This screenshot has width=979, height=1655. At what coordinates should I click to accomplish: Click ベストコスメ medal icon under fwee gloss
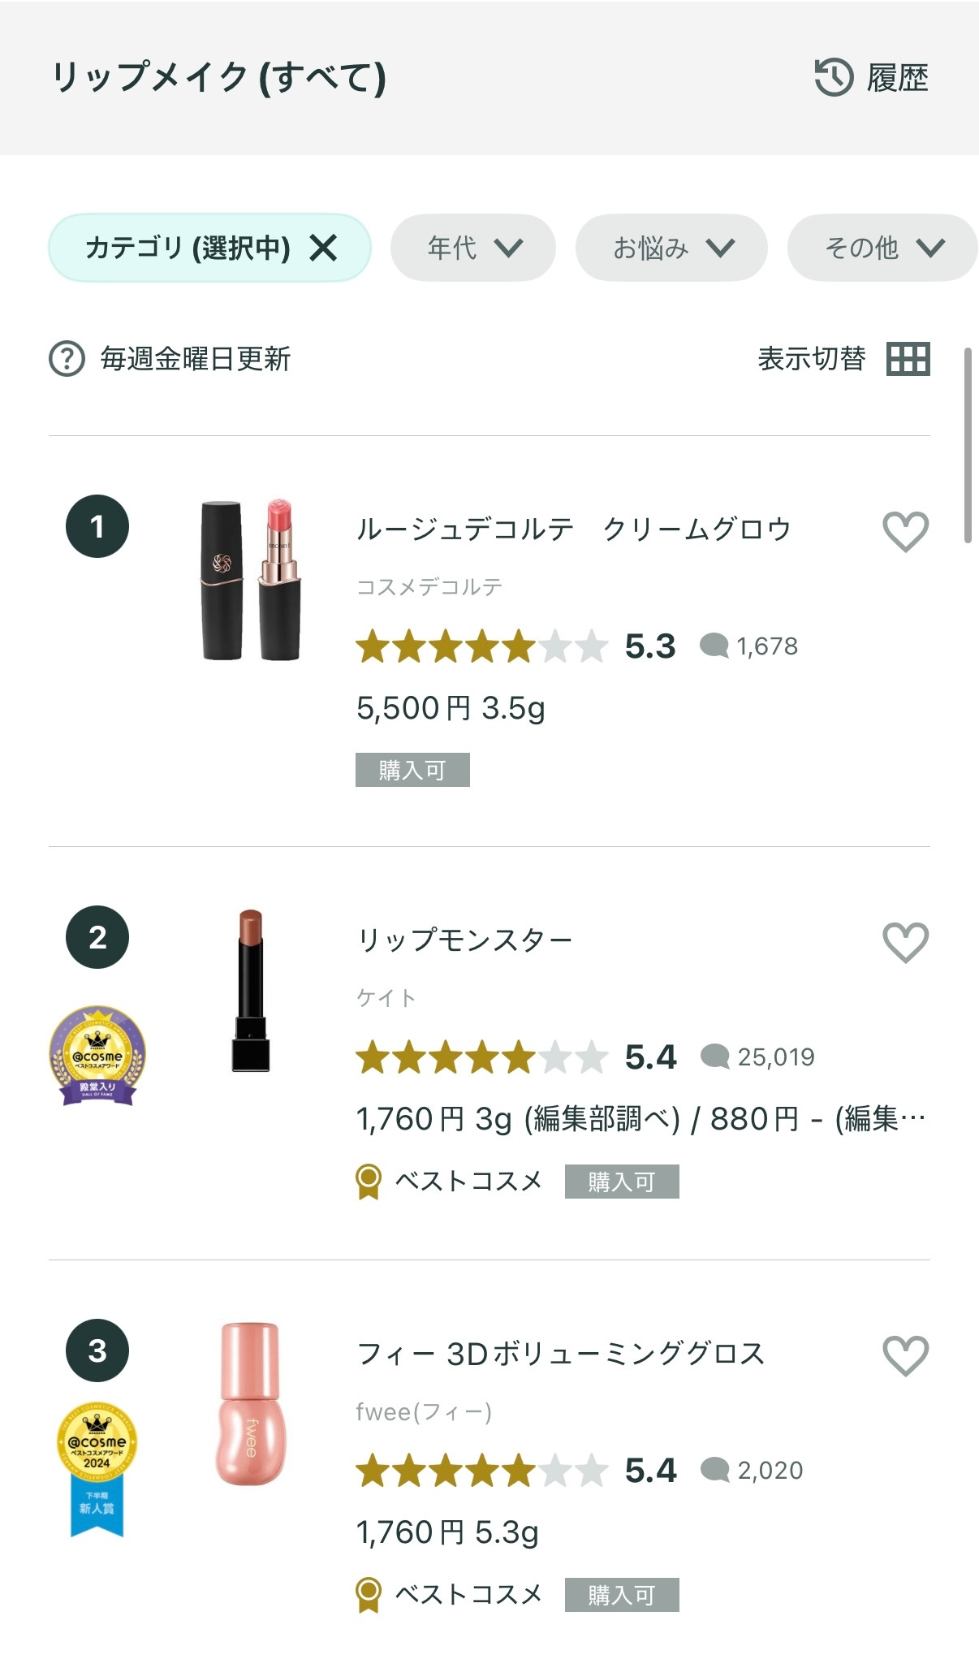369,1593
